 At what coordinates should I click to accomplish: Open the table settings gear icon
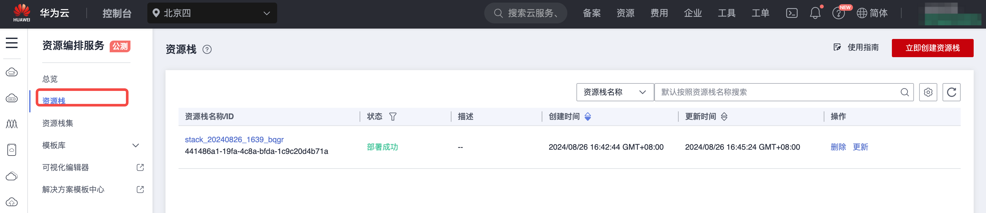[x=928, y=92]
